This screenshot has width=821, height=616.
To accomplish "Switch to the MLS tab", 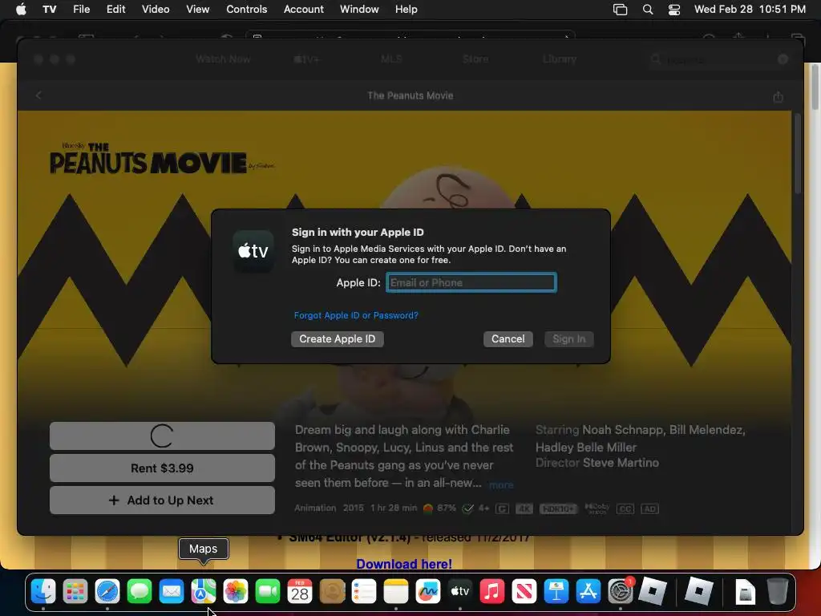I will tap(391, 59).
